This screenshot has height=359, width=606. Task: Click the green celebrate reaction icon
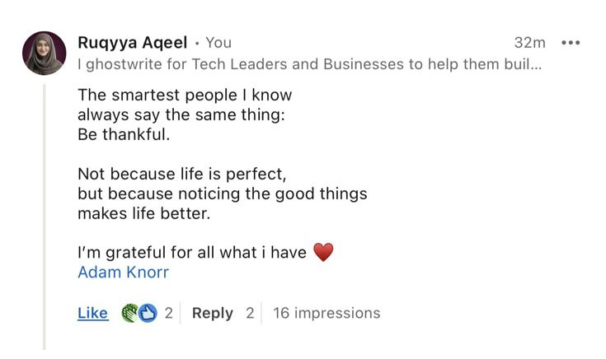[130, 313]
